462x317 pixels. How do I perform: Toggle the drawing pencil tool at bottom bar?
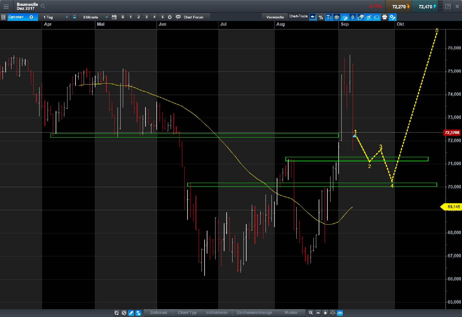[131, 313]
